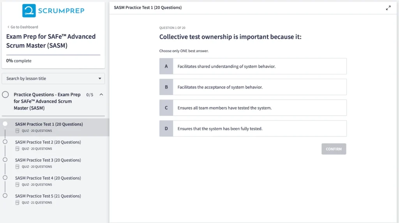This screenshot has height=223, width=399.
Task: Click quiz icon under SASM Practice Test 1
Action: click(18, 131)
